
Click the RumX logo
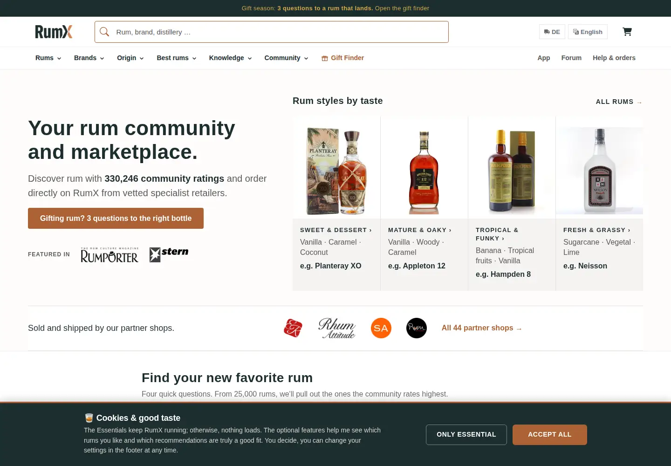tap(54, 32)
